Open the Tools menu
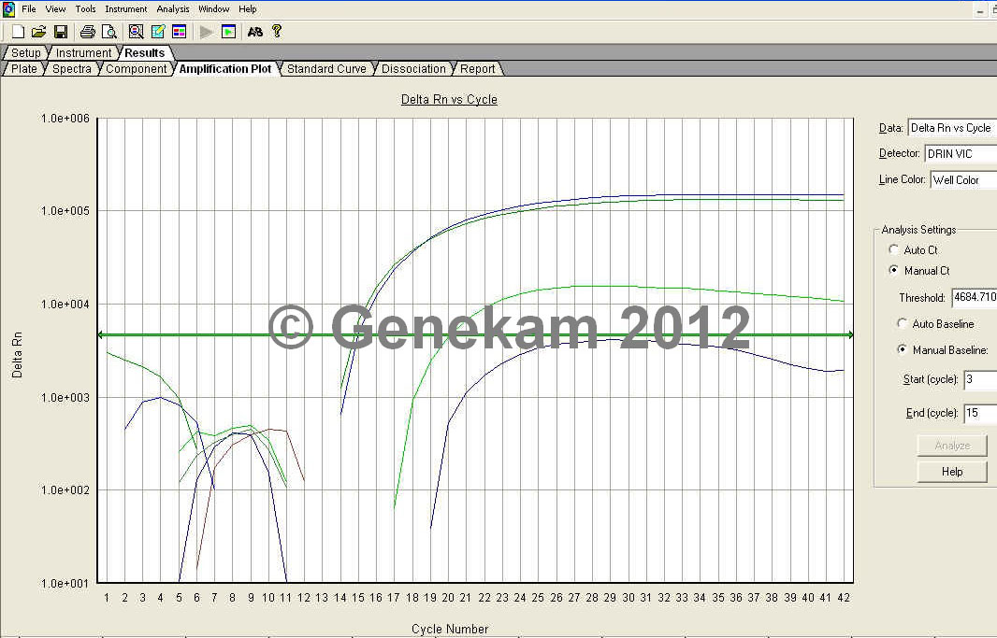This screenshot has width=997, height=638. tap(85, 9)
